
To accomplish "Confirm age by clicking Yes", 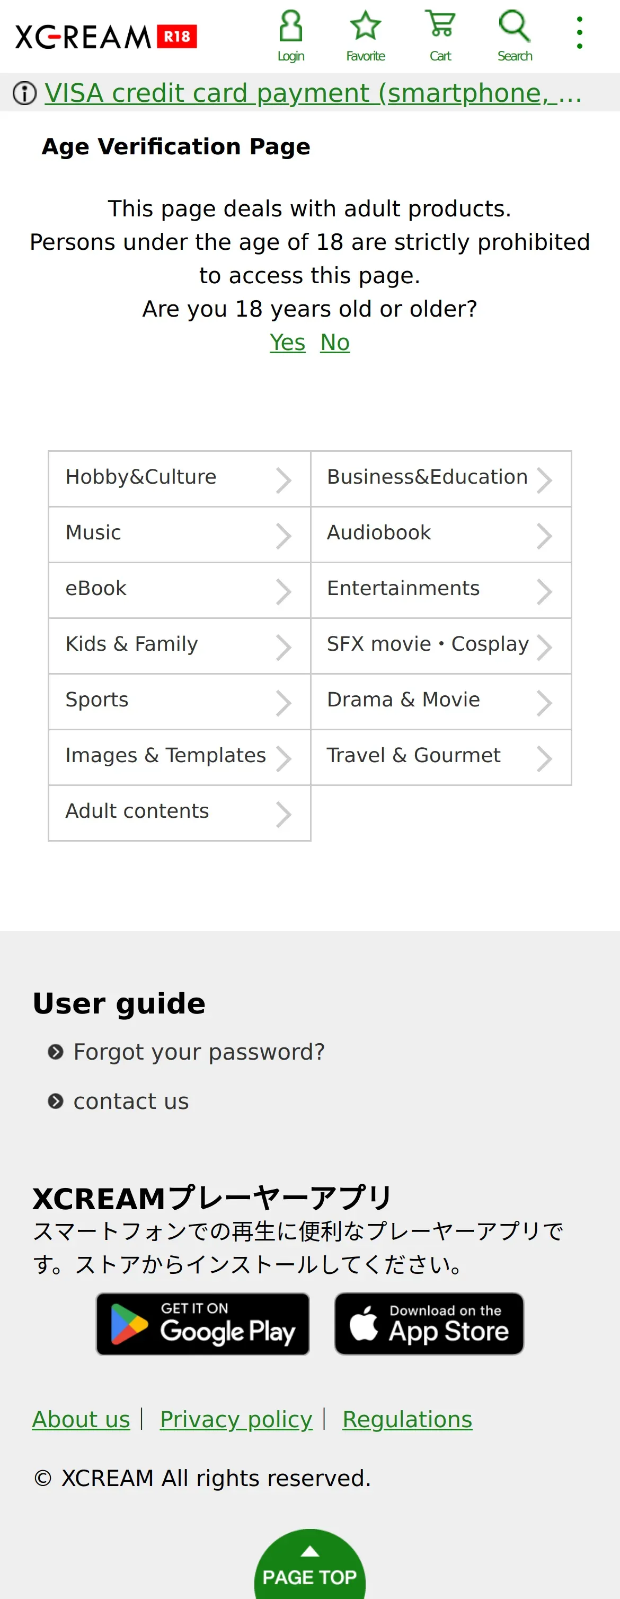I will [288, 342].
